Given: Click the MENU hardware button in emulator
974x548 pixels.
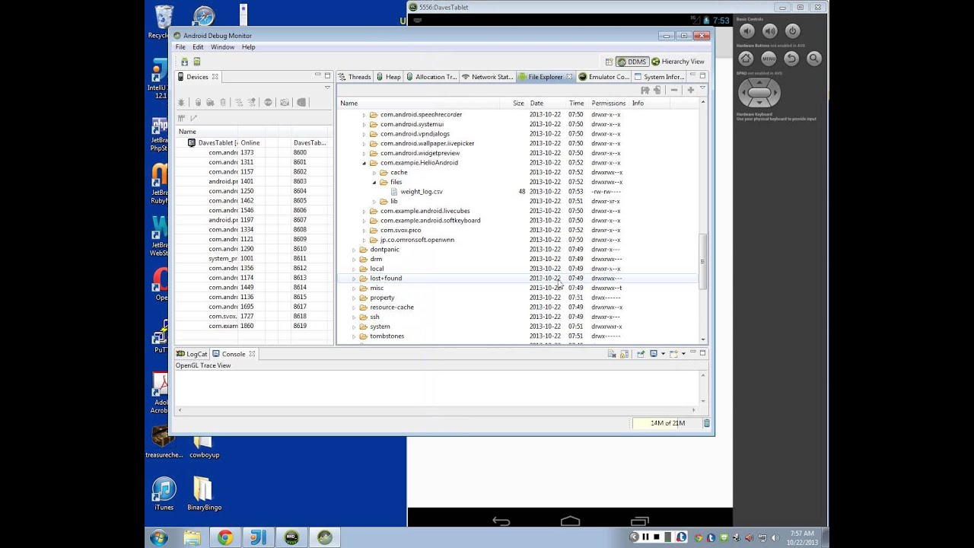Looking at the screenshot, I should (769, 59).
